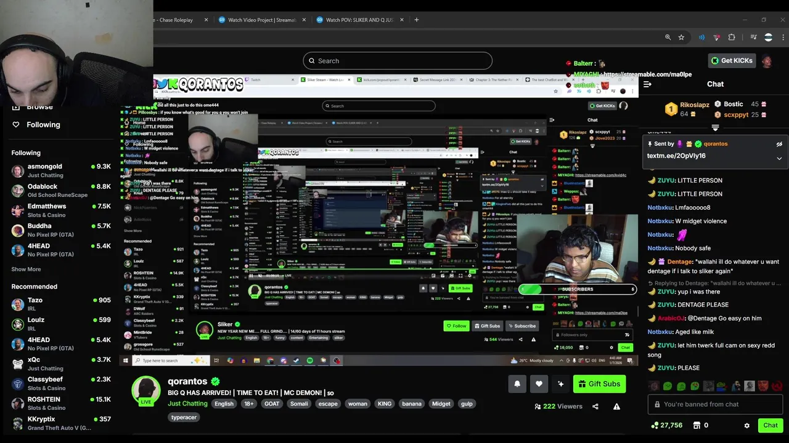
Task: Open chat settings gear icon
Action: pos(746,425)
